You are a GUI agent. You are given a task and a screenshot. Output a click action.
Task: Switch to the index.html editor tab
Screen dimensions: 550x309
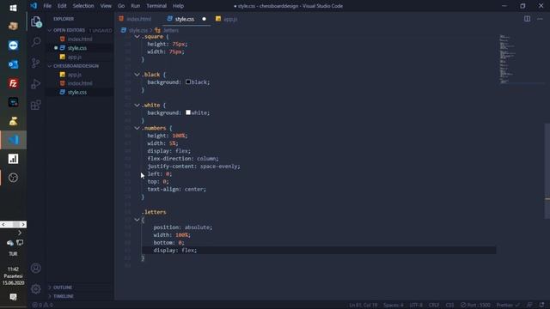click(x=138, y=19)
